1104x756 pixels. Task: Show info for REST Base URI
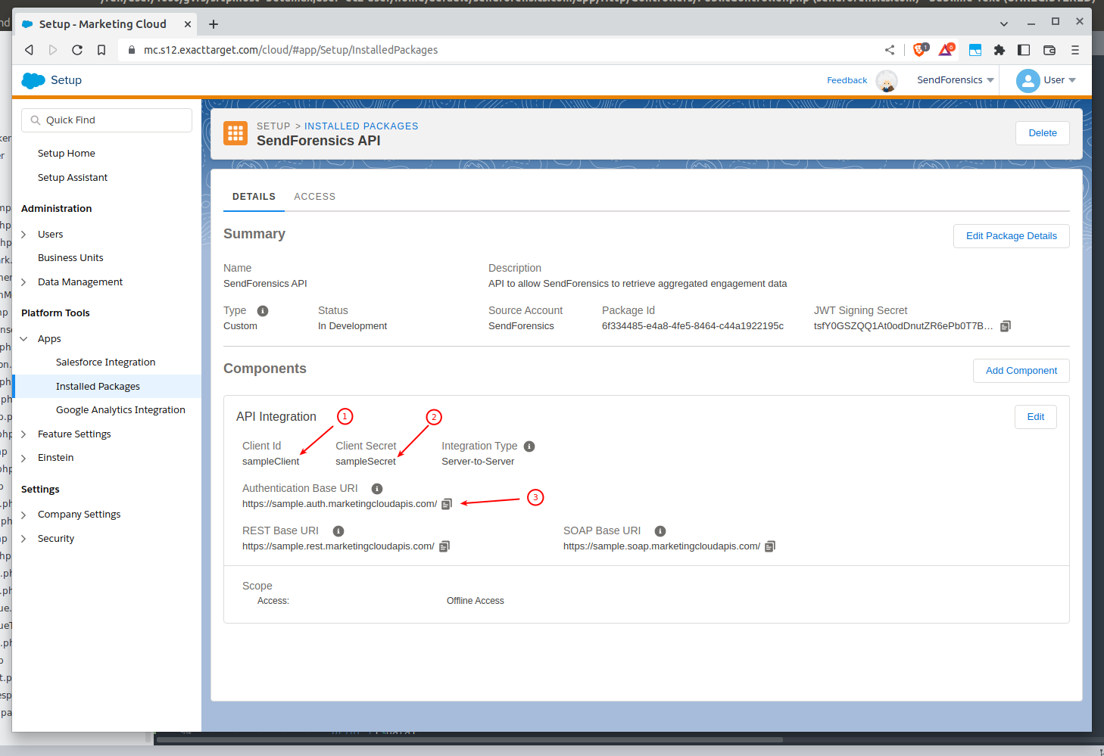point(338,531)
